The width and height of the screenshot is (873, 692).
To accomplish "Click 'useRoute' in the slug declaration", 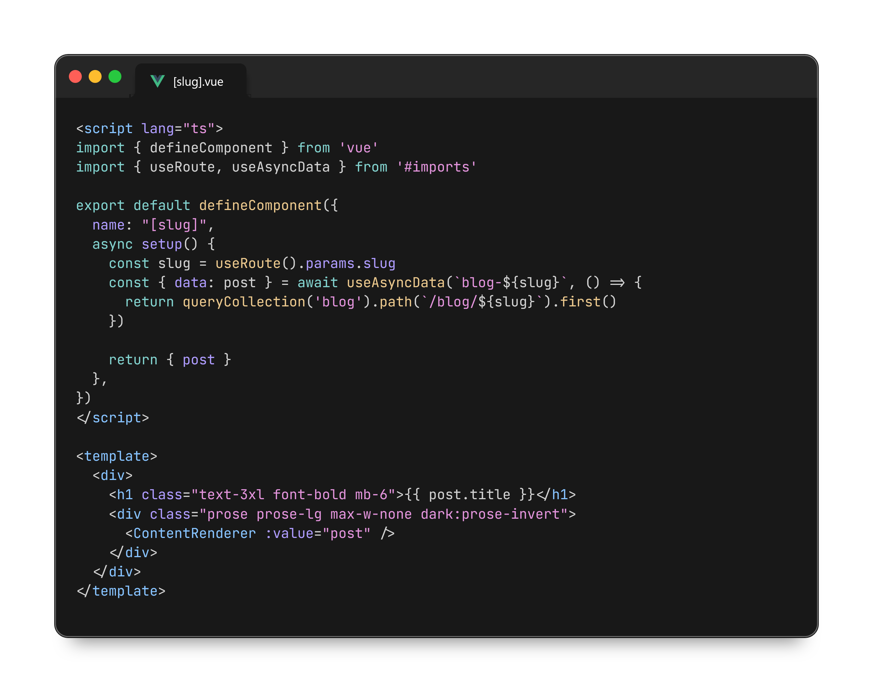I will 248,264.
